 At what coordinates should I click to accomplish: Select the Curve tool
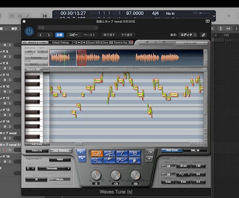coord(97,160)
